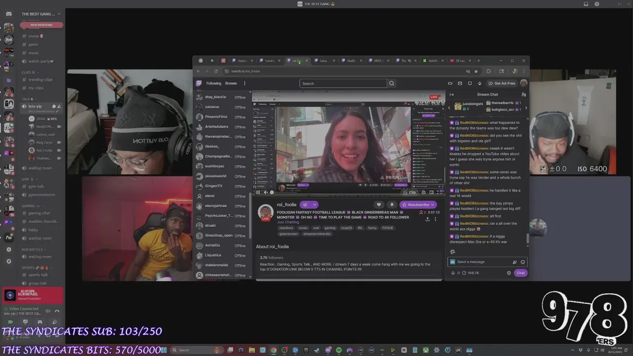633x356 pixels.
Task: Share the roi_foolie stream
Action: click(x=427, y=219)
